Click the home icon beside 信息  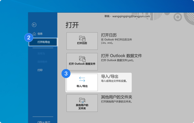click(x=34, y=34)
